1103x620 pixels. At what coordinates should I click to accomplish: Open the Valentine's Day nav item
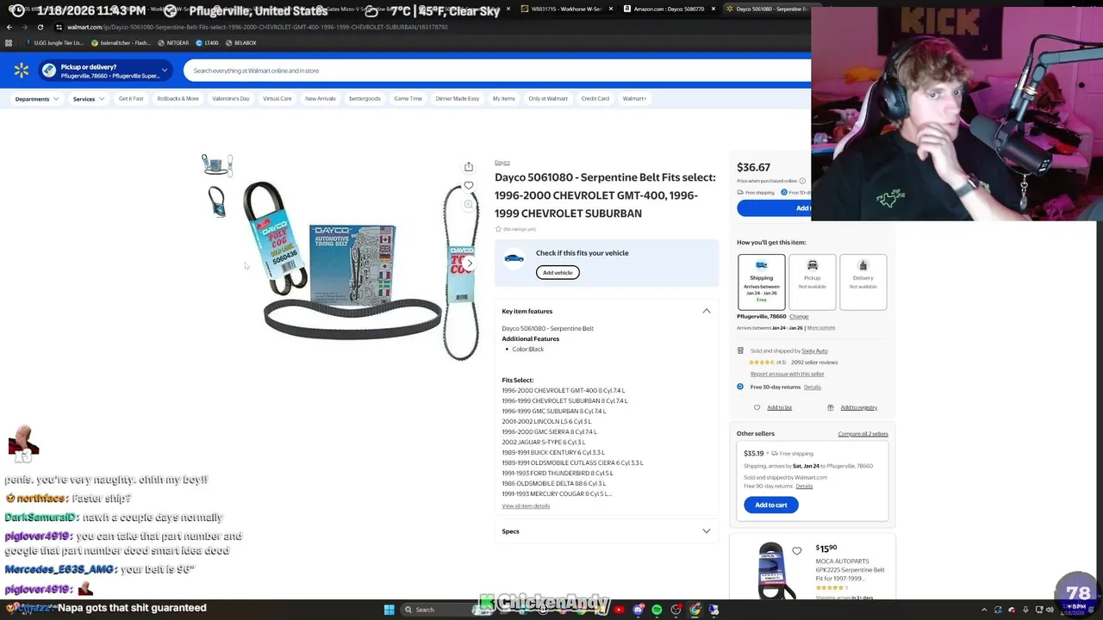point(231,98)
